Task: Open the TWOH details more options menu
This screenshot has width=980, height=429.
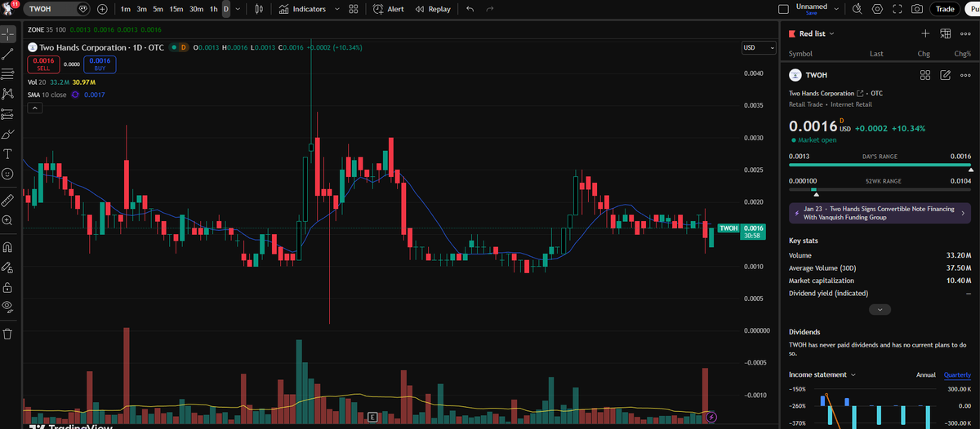Action: click(965, 75)
